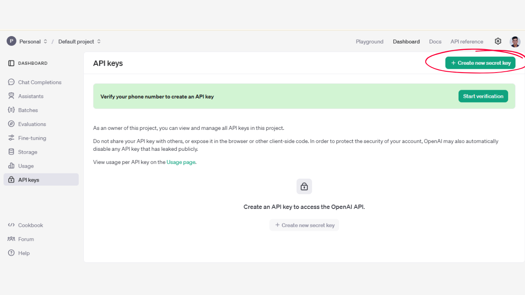The height and width of the screenshot is (295, 525).
Task: Open the Playground tab
Action: pos(370,41)
